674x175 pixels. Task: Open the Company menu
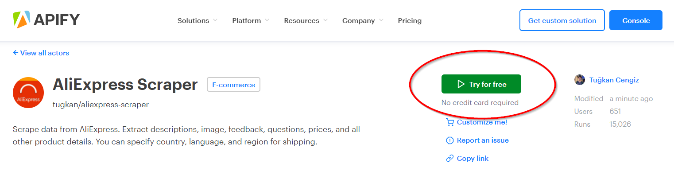tap(363, 20)
